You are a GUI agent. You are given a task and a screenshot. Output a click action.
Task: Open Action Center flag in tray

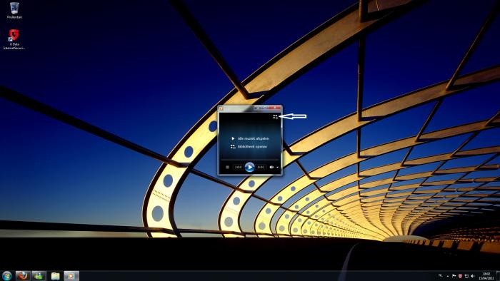(x=454, y=276)
